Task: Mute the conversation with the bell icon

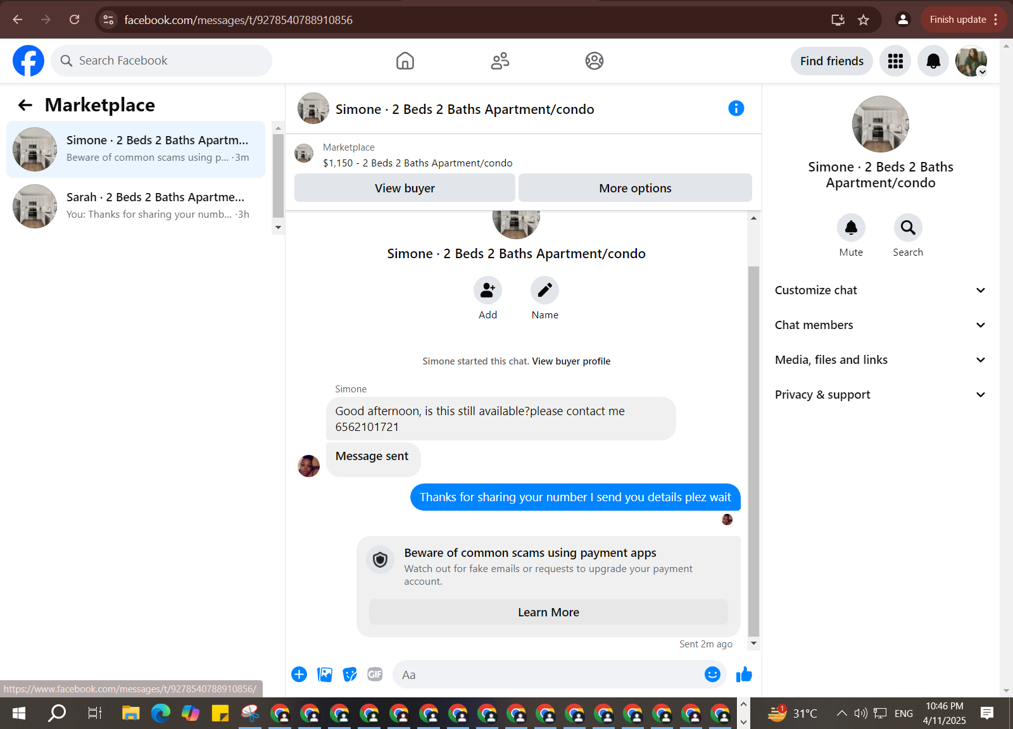Action: pyautogui.click(x=851, y=227)
